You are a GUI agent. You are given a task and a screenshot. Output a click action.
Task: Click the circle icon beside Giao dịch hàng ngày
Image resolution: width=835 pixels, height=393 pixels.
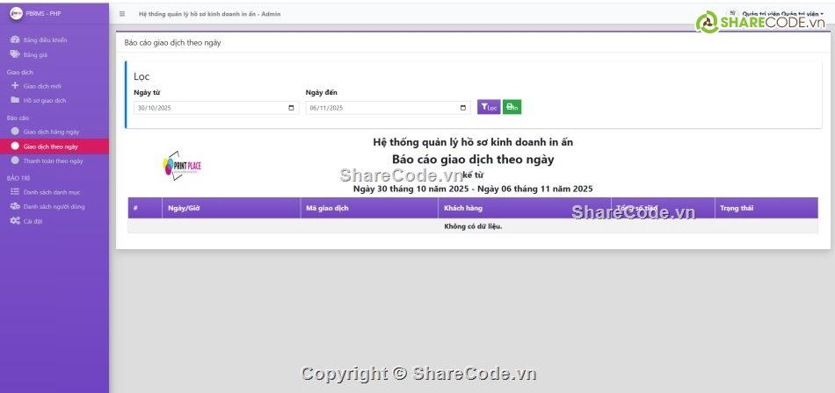[15, 132]
